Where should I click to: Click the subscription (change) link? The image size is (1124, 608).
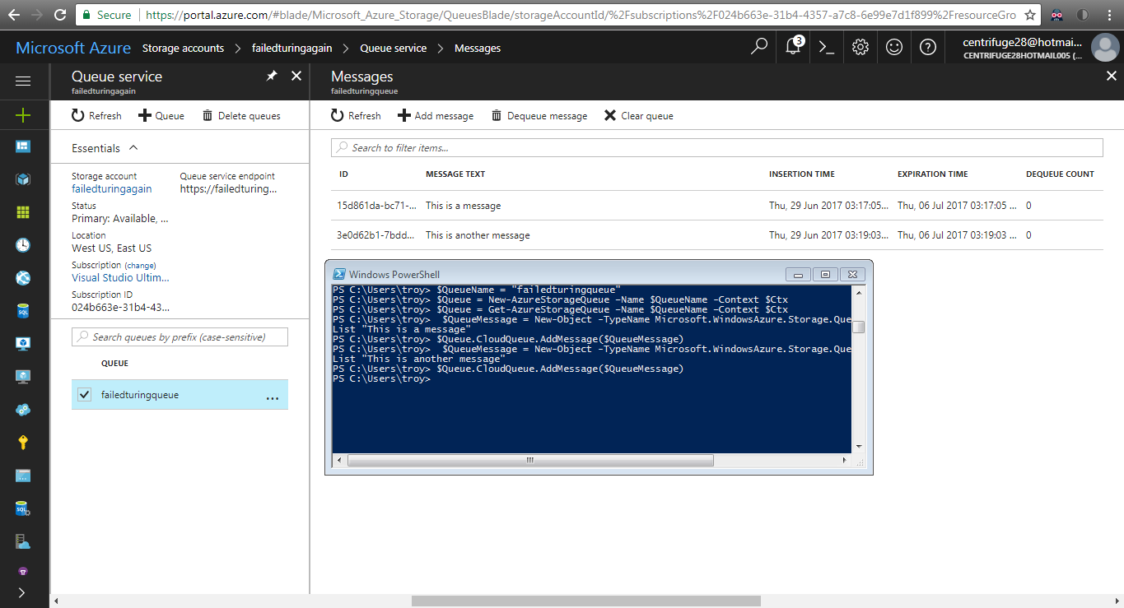(x=140, y=266)
